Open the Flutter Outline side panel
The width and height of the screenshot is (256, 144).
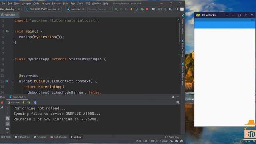coord(183,48)
